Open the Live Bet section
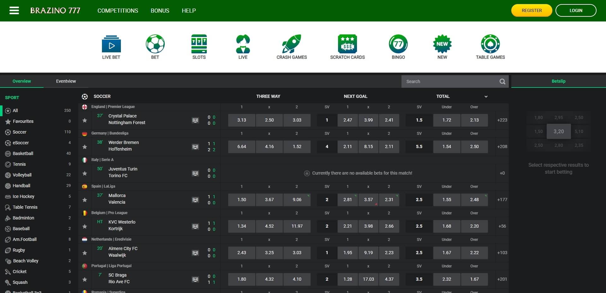Image resolution: width=606 pixels, height=293 pixels. coord(111,46)
